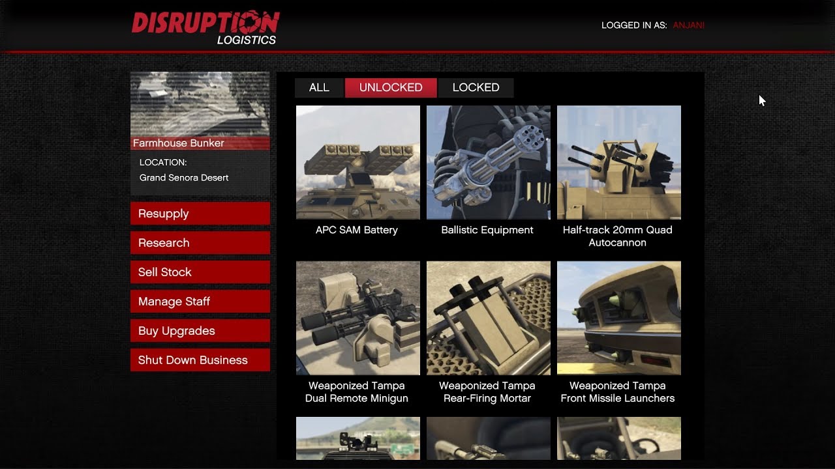Click Shut Down Business
The width and height of the screenshot is (835, 469).
[200, 360]
